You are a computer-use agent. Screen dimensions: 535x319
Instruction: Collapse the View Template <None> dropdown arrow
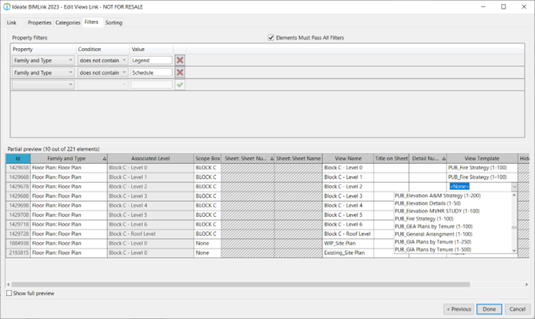514,187
